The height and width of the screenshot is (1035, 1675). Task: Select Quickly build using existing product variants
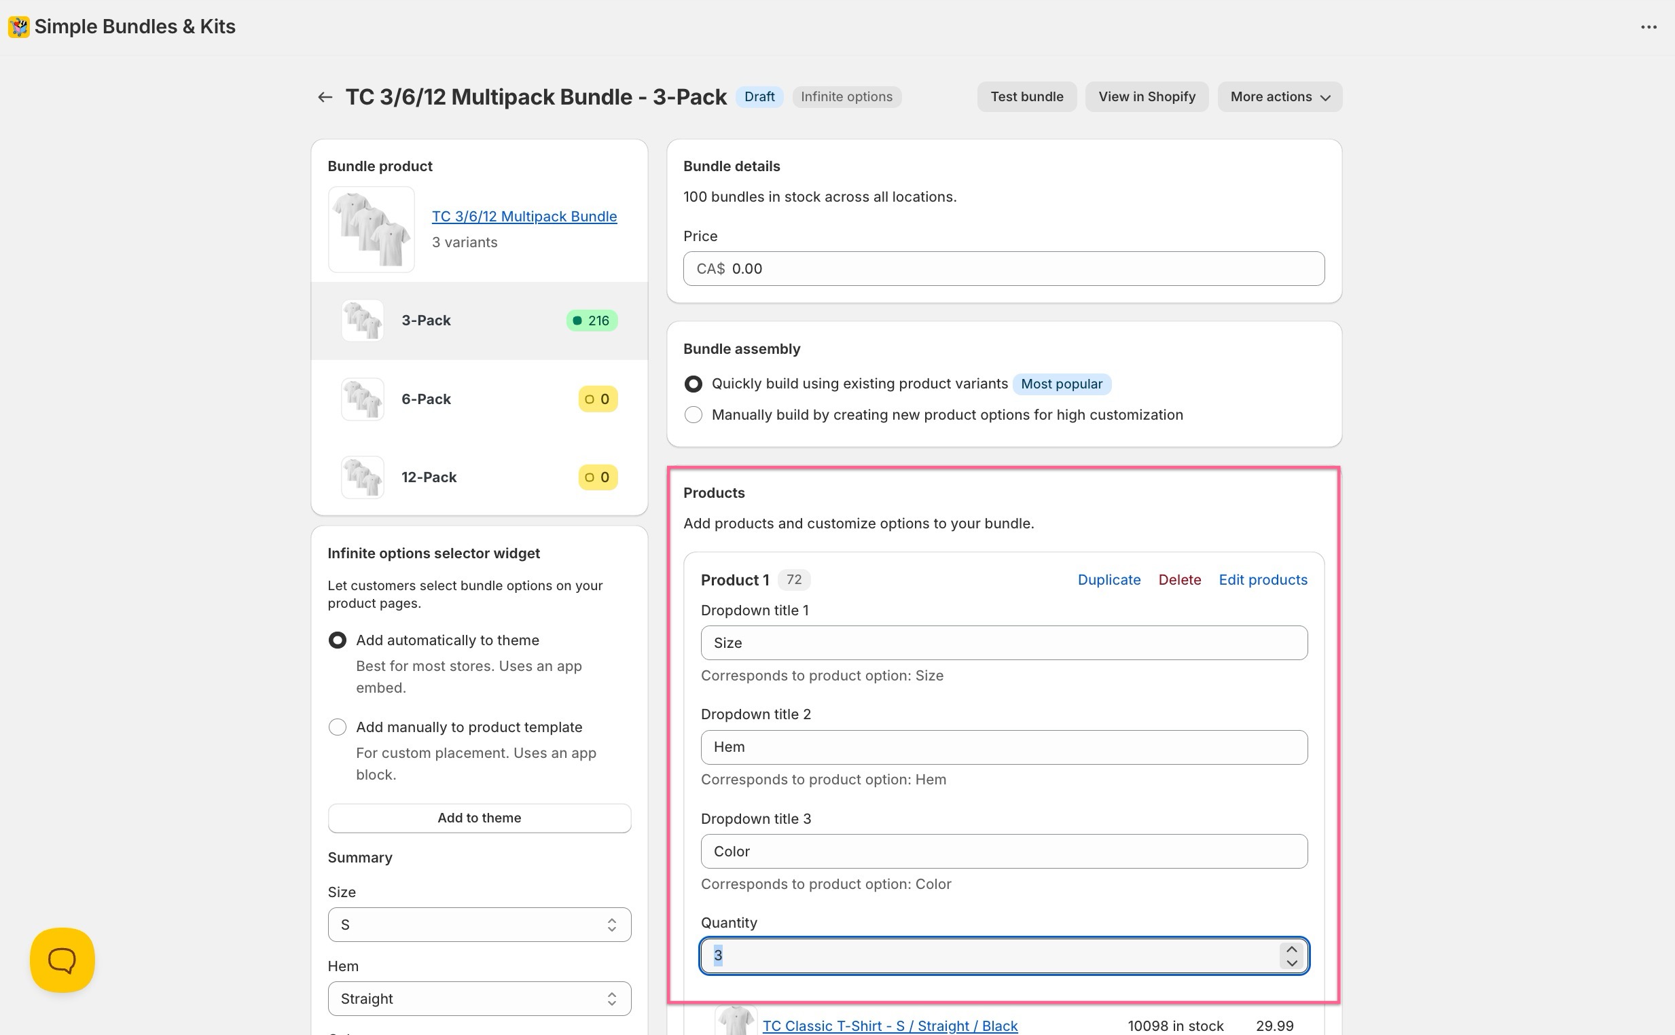click(x=694, y=384)
